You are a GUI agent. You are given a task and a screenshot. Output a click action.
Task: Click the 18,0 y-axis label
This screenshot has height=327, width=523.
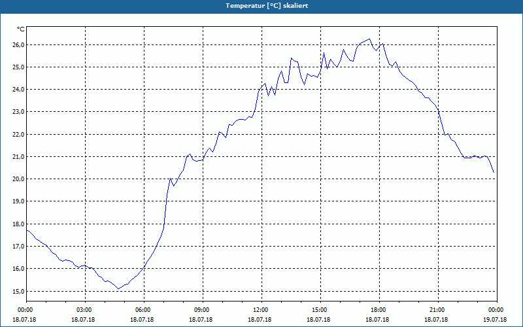[x=18, y=224]
